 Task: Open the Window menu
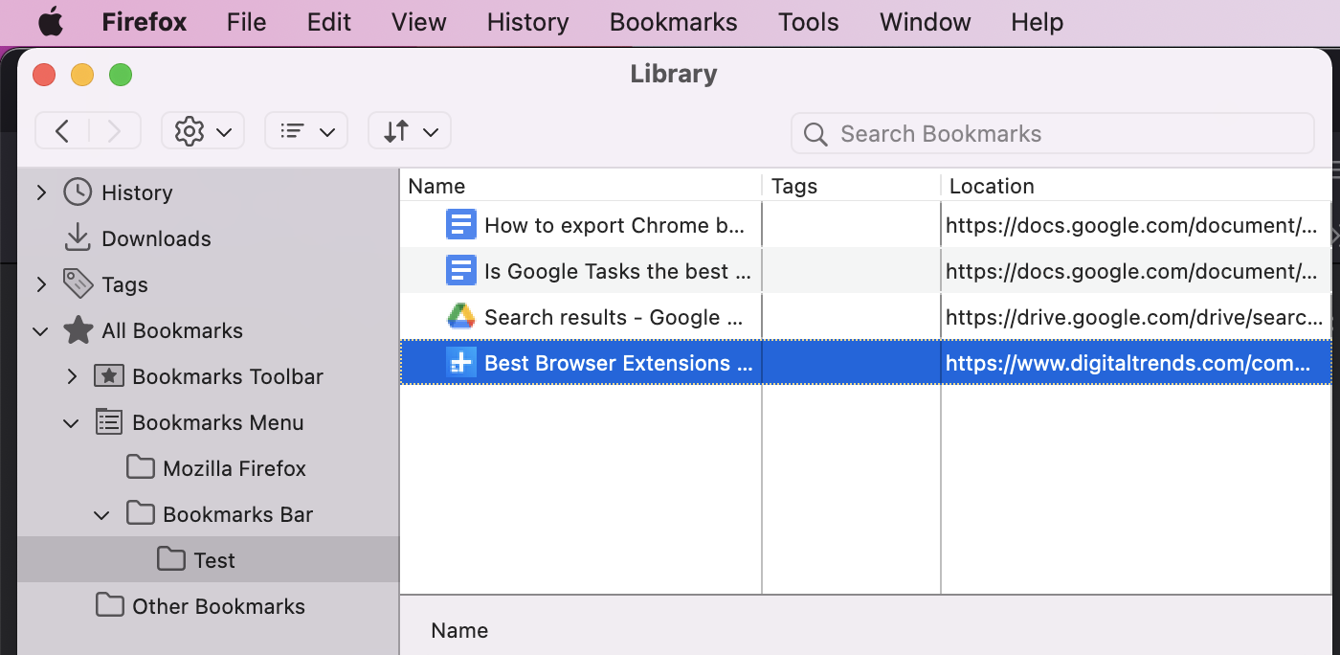pos(926,22)
